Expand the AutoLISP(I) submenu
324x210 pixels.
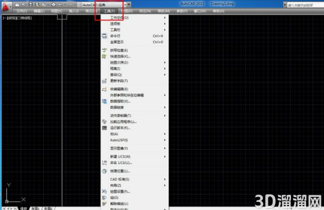point(134,140)
